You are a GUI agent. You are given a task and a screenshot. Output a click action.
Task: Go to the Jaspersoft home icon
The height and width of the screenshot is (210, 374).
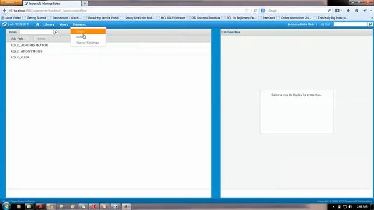(37, 24)
